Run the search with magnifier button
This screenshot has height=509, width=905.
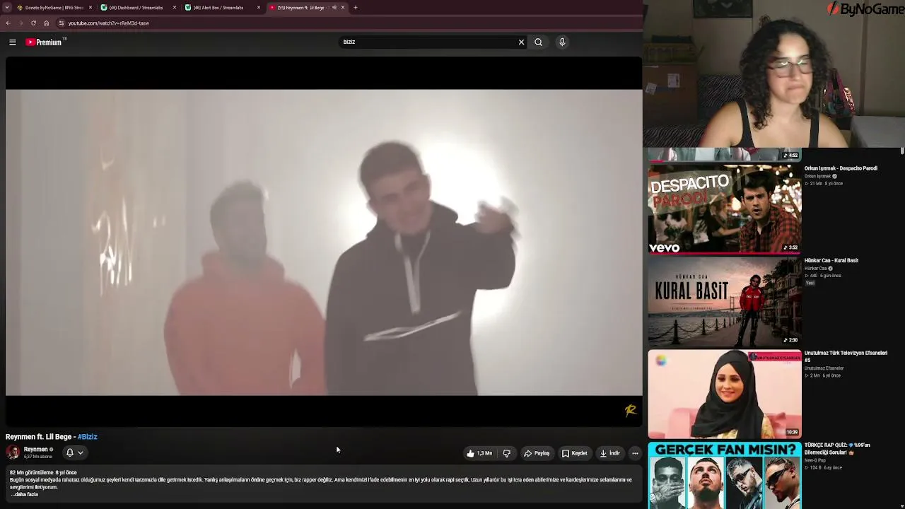539,42
